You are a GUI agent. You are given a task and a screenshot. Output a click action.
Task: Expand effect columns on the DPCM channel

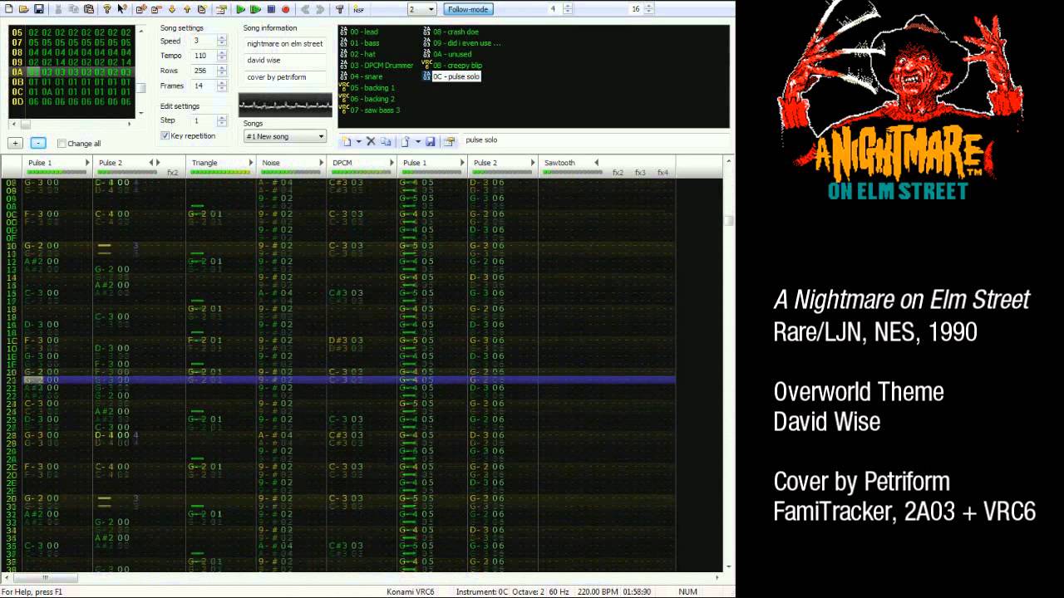tap(392, 163)
